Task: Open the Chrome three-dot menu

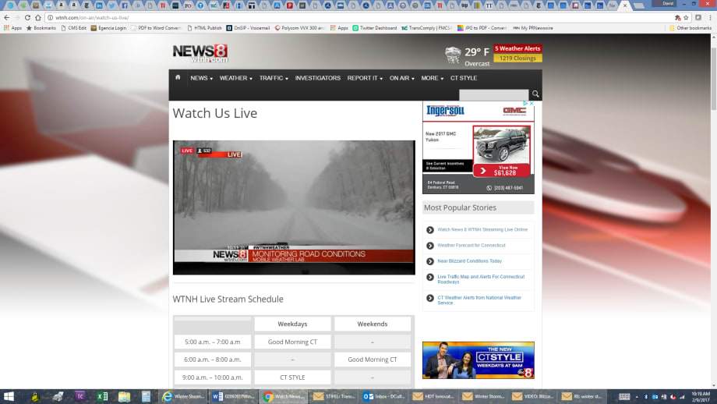Action: [x=710, y=17]
